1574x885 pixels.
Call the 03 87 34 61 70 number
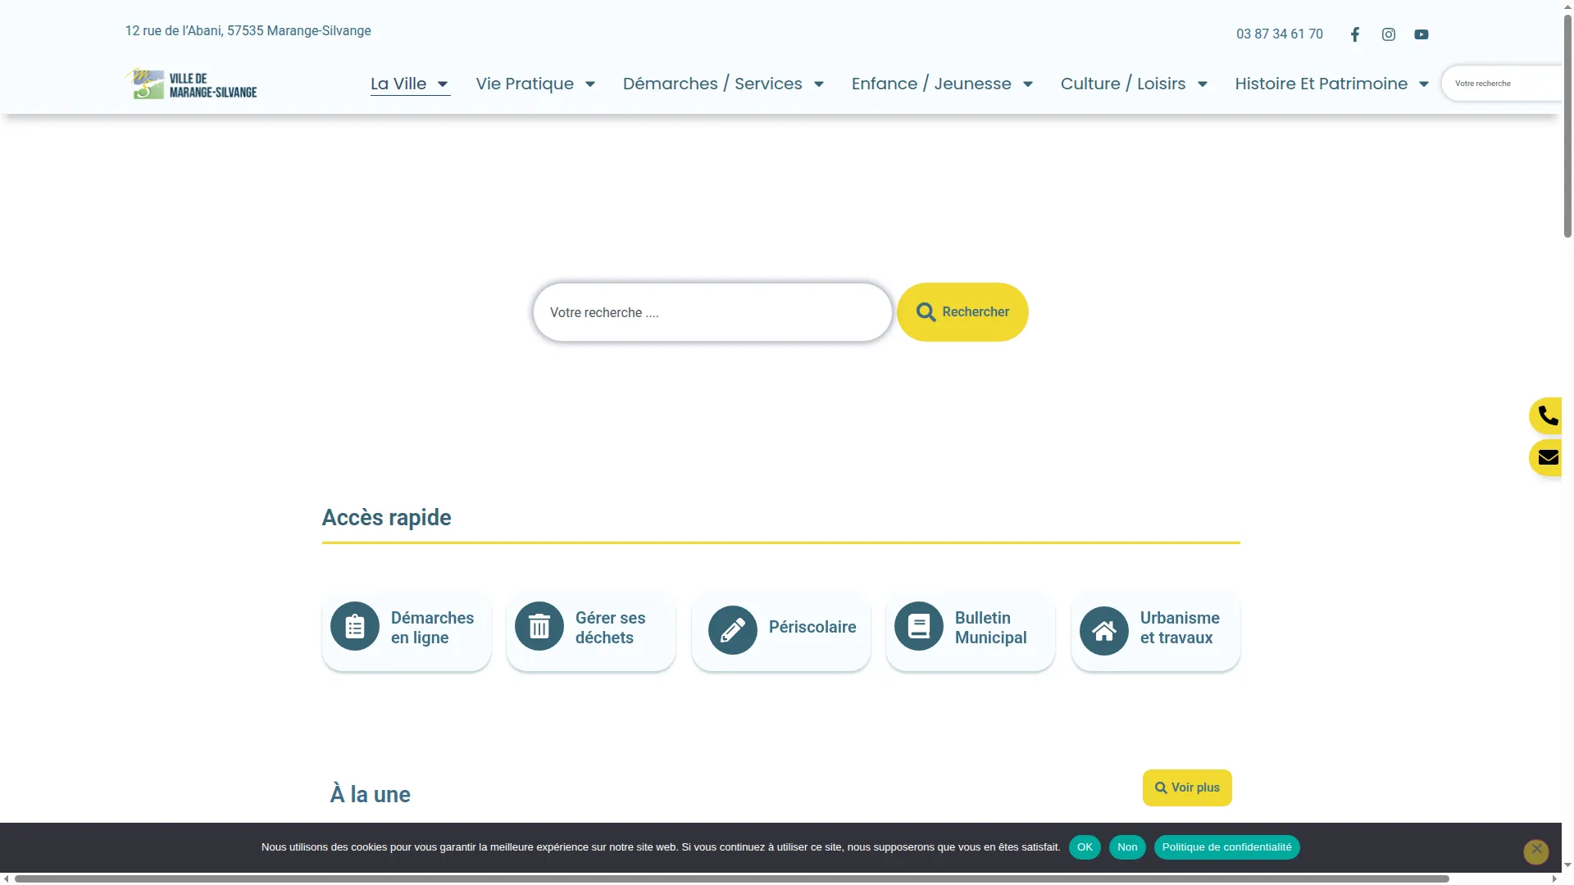coord(1280,34)
